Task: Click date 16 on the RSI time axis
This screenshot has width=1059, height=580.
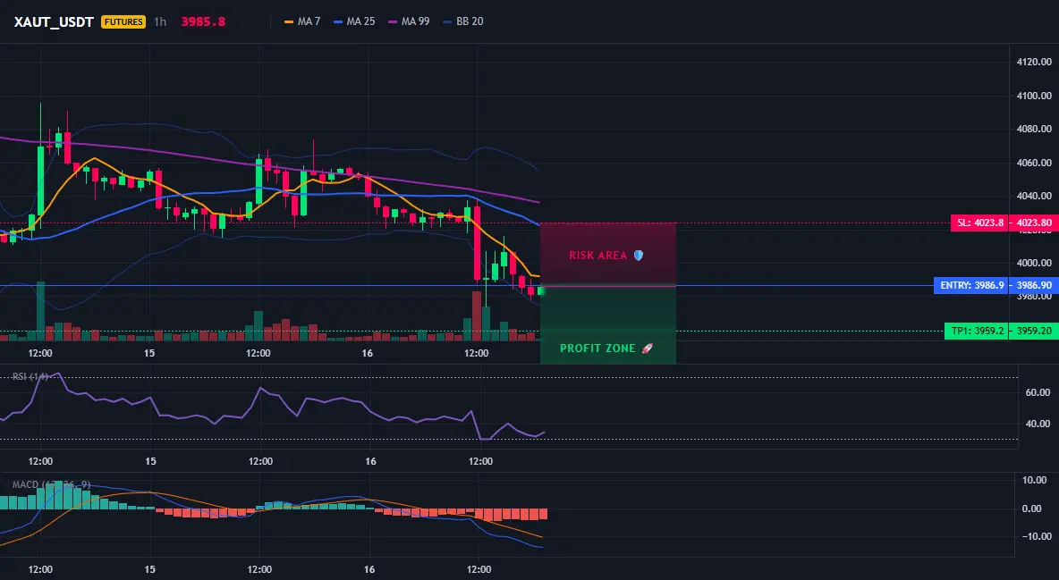Action: click(x=371, y=461)
